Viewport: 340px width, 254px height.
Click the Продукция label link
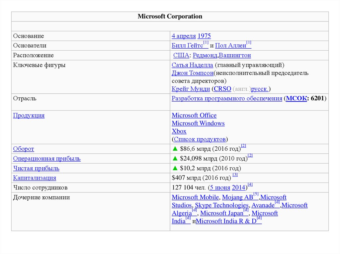coord(29,116)
